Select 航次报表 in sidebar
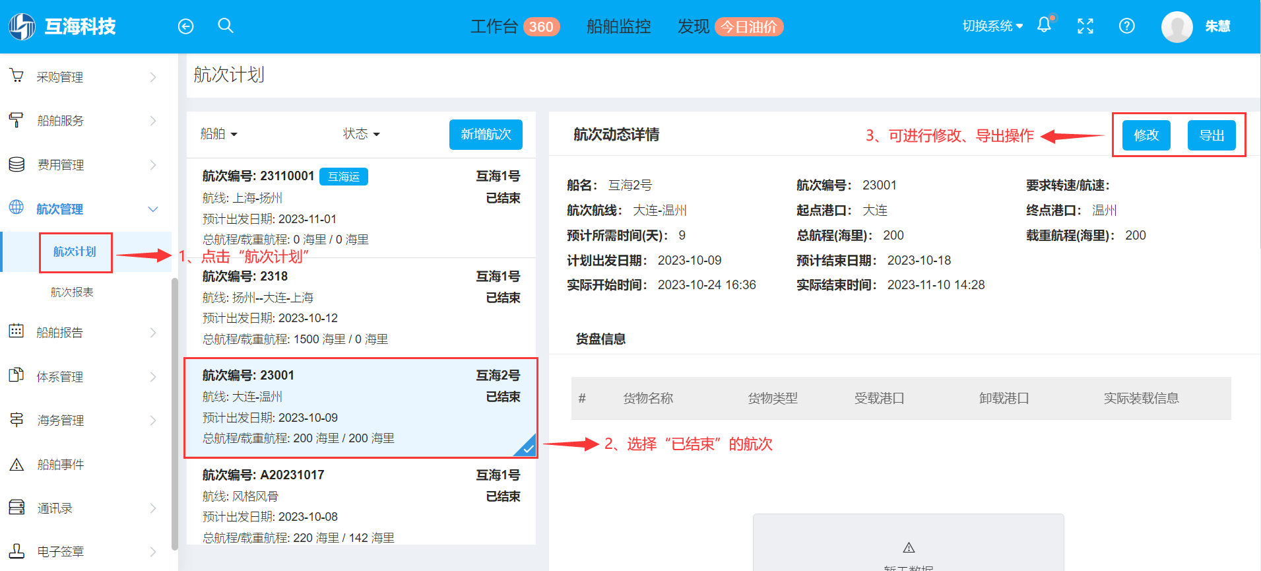Screen dimensions: 1261x571 tap(72, 292)
